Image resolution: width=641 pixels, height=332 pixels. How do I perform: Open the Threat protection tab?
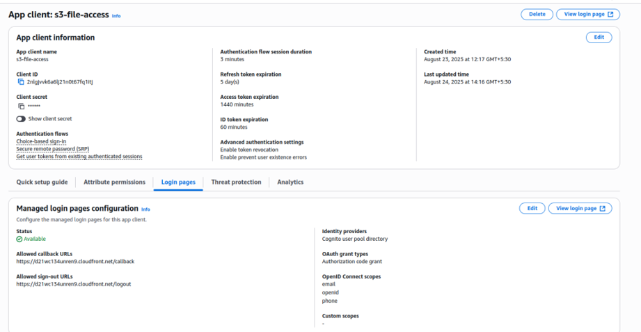tap(237, 182)
